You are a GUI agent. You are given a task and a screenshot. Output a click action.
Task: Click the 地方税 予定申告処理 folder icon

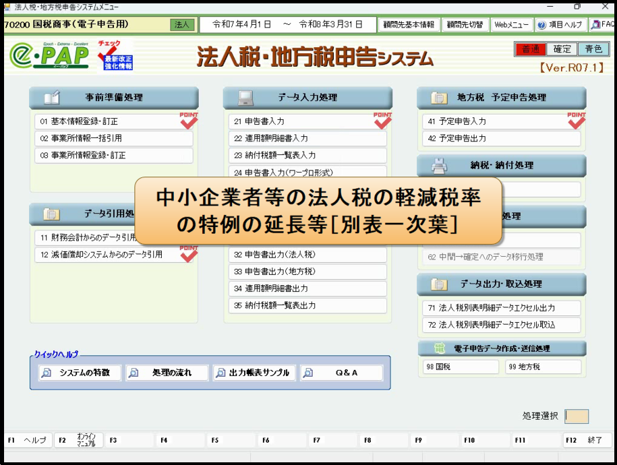coord(439,98)
